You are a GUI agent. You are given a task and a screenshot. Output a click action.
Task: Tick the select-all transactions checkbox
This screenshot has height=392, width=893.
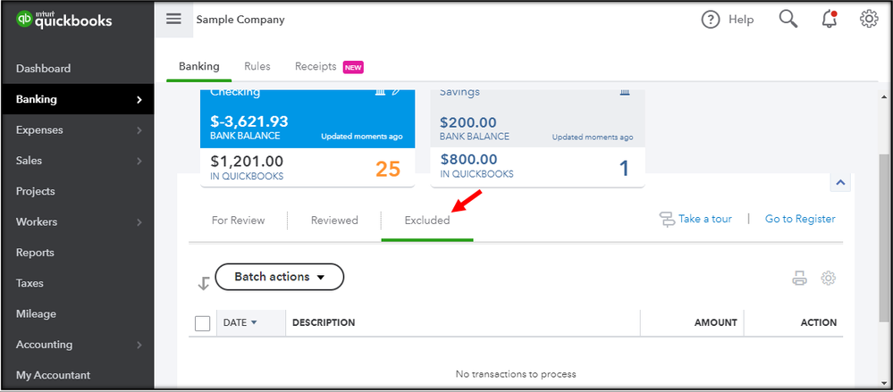[202, 323]
